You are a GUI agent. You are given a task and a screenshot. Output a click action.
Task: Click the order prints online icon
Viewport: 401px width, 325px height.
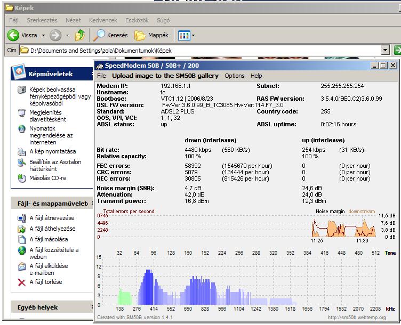22,128
